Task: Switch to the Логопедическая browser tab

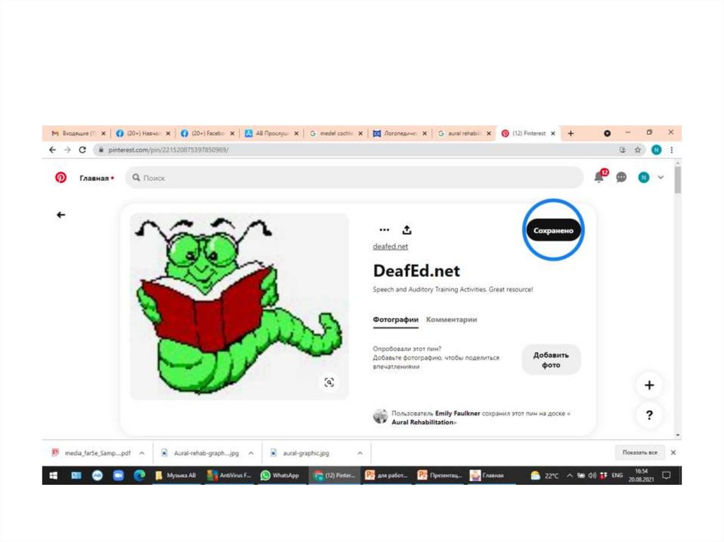Action: [x=399, y=134]
